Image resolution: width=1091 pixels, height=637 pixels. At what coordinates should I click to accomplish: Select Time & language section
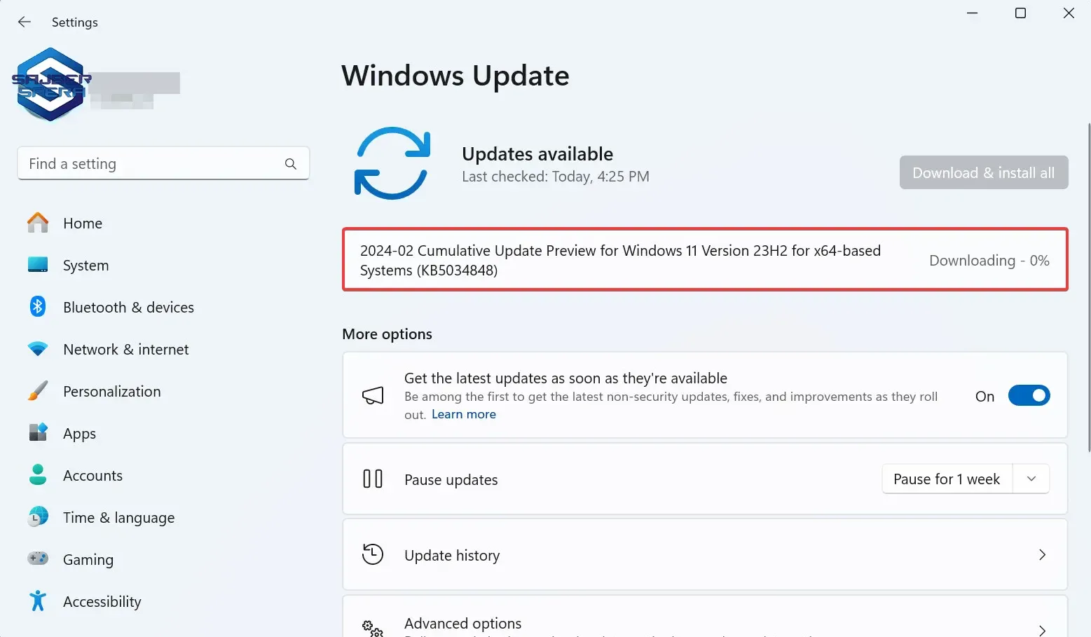118,518
